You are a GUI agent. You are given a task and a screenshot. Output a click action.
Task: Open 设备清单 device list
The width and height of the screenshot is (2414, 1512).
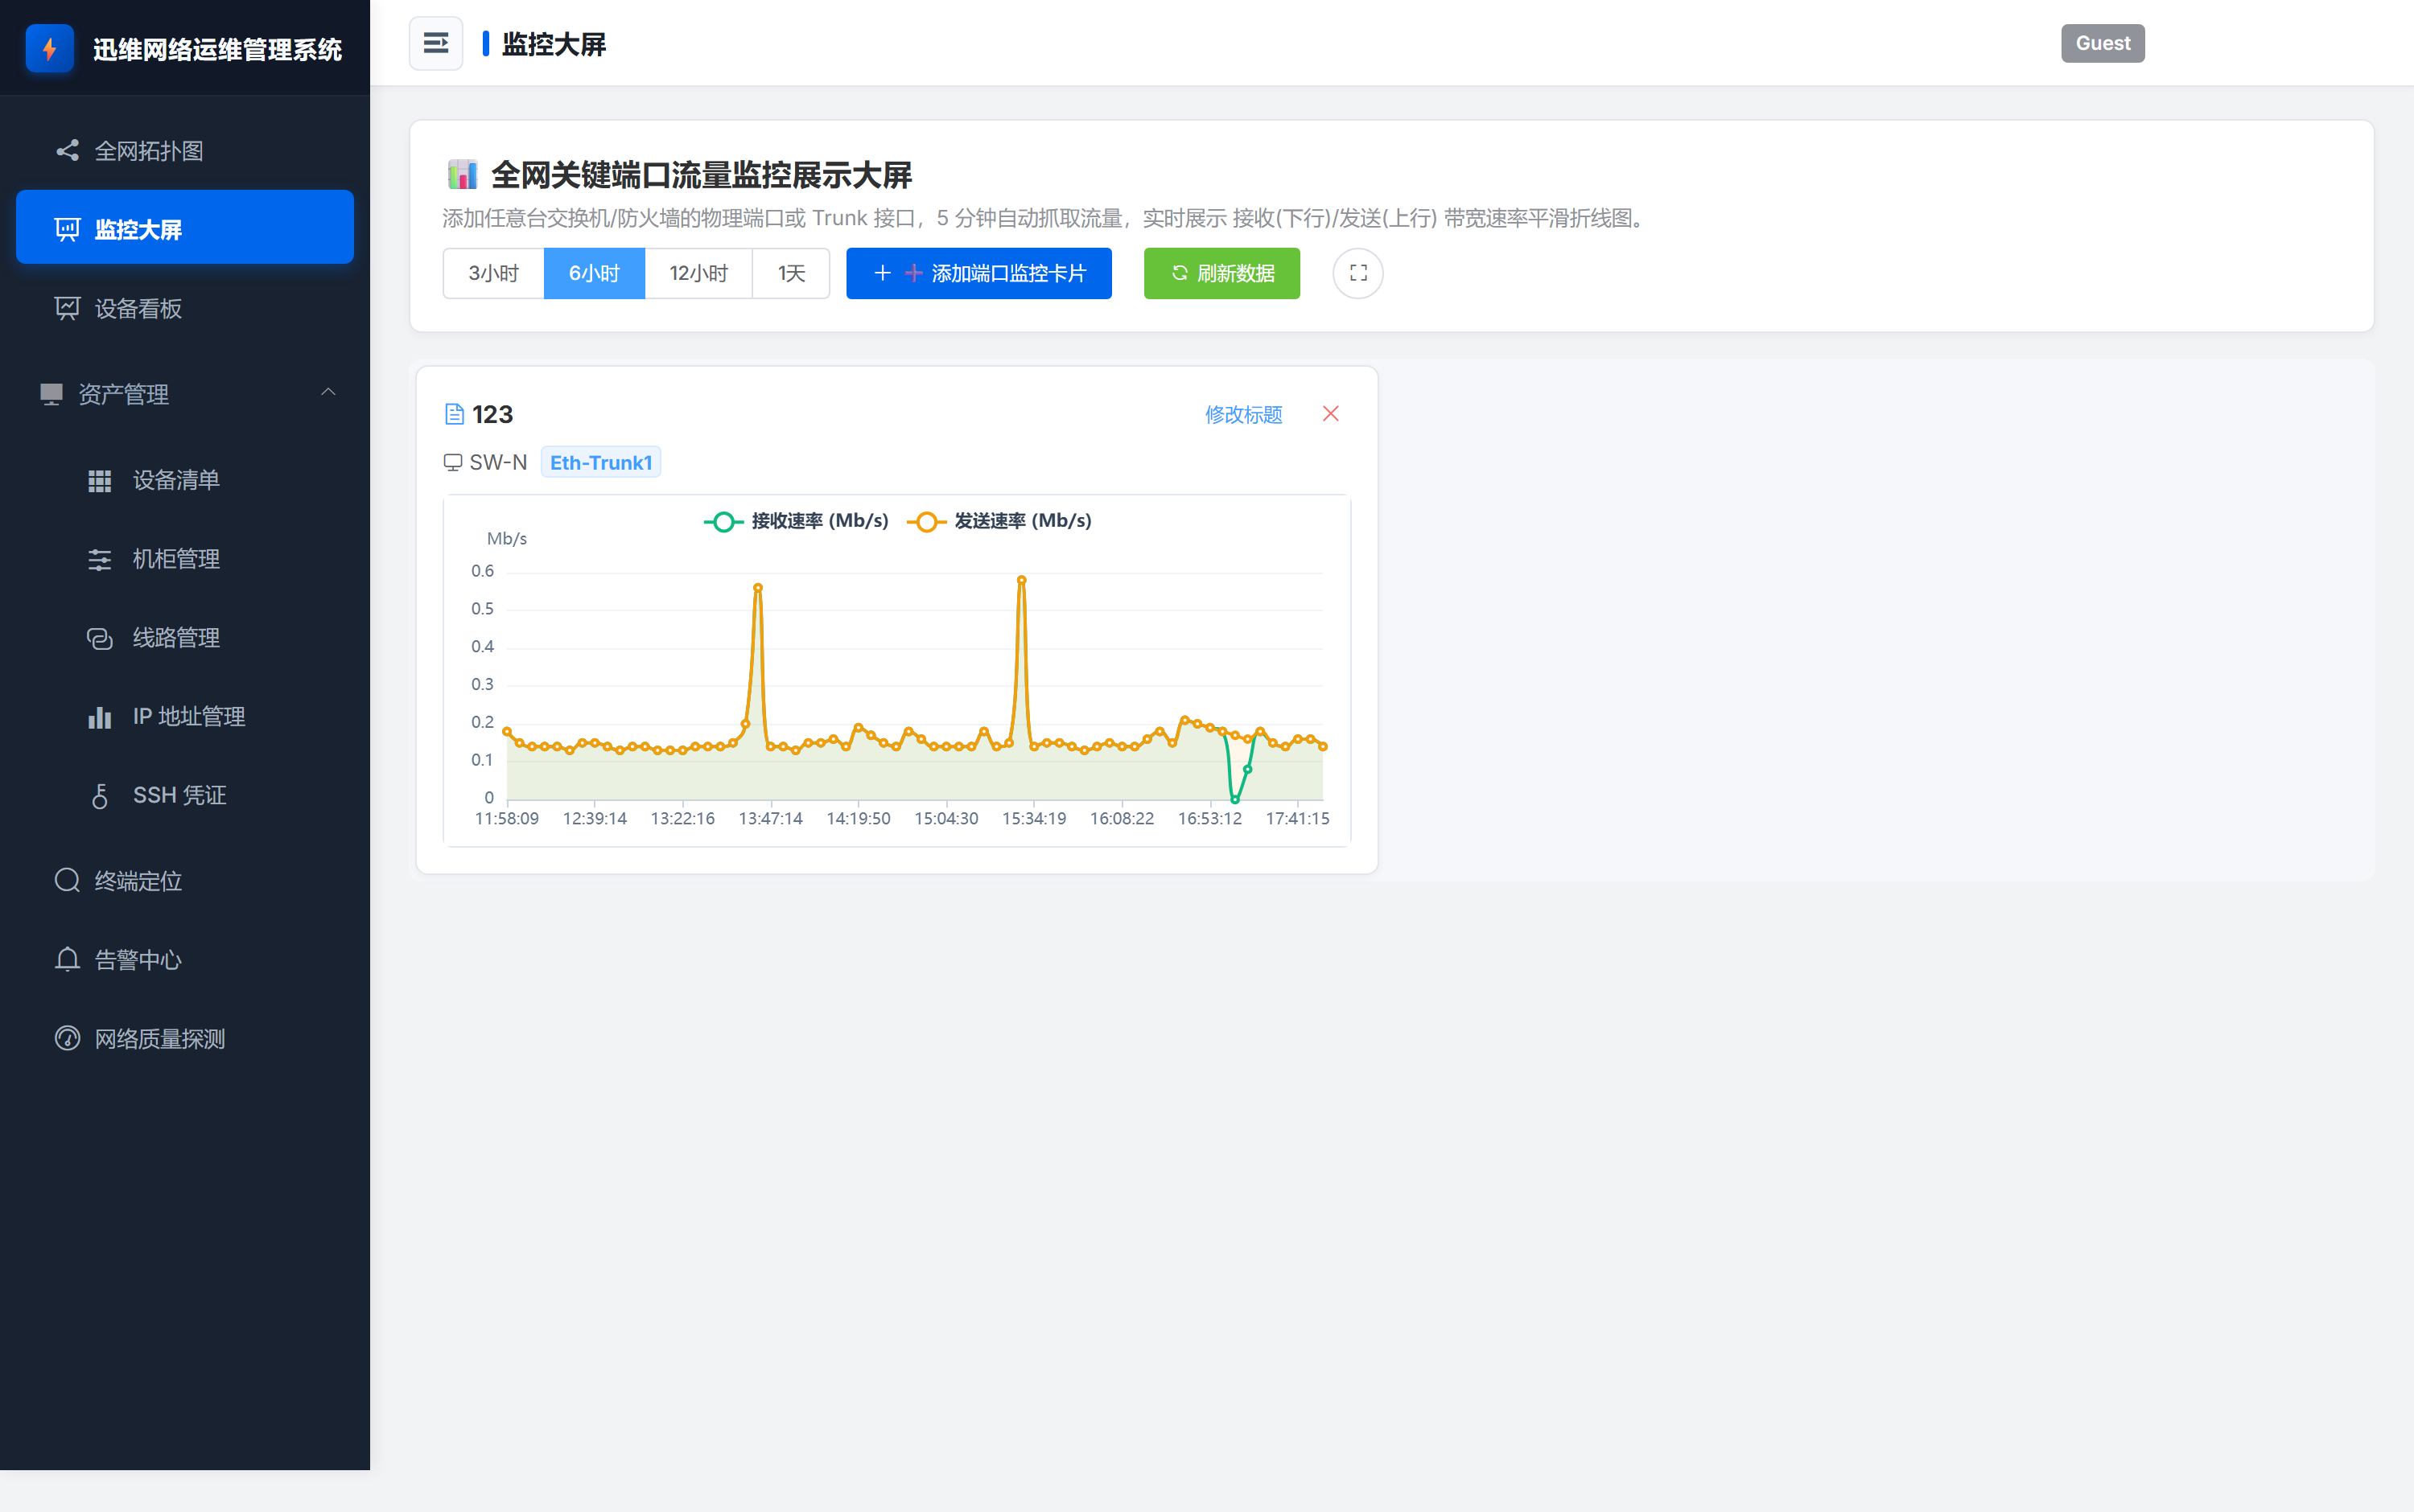[x=185, y=480]
